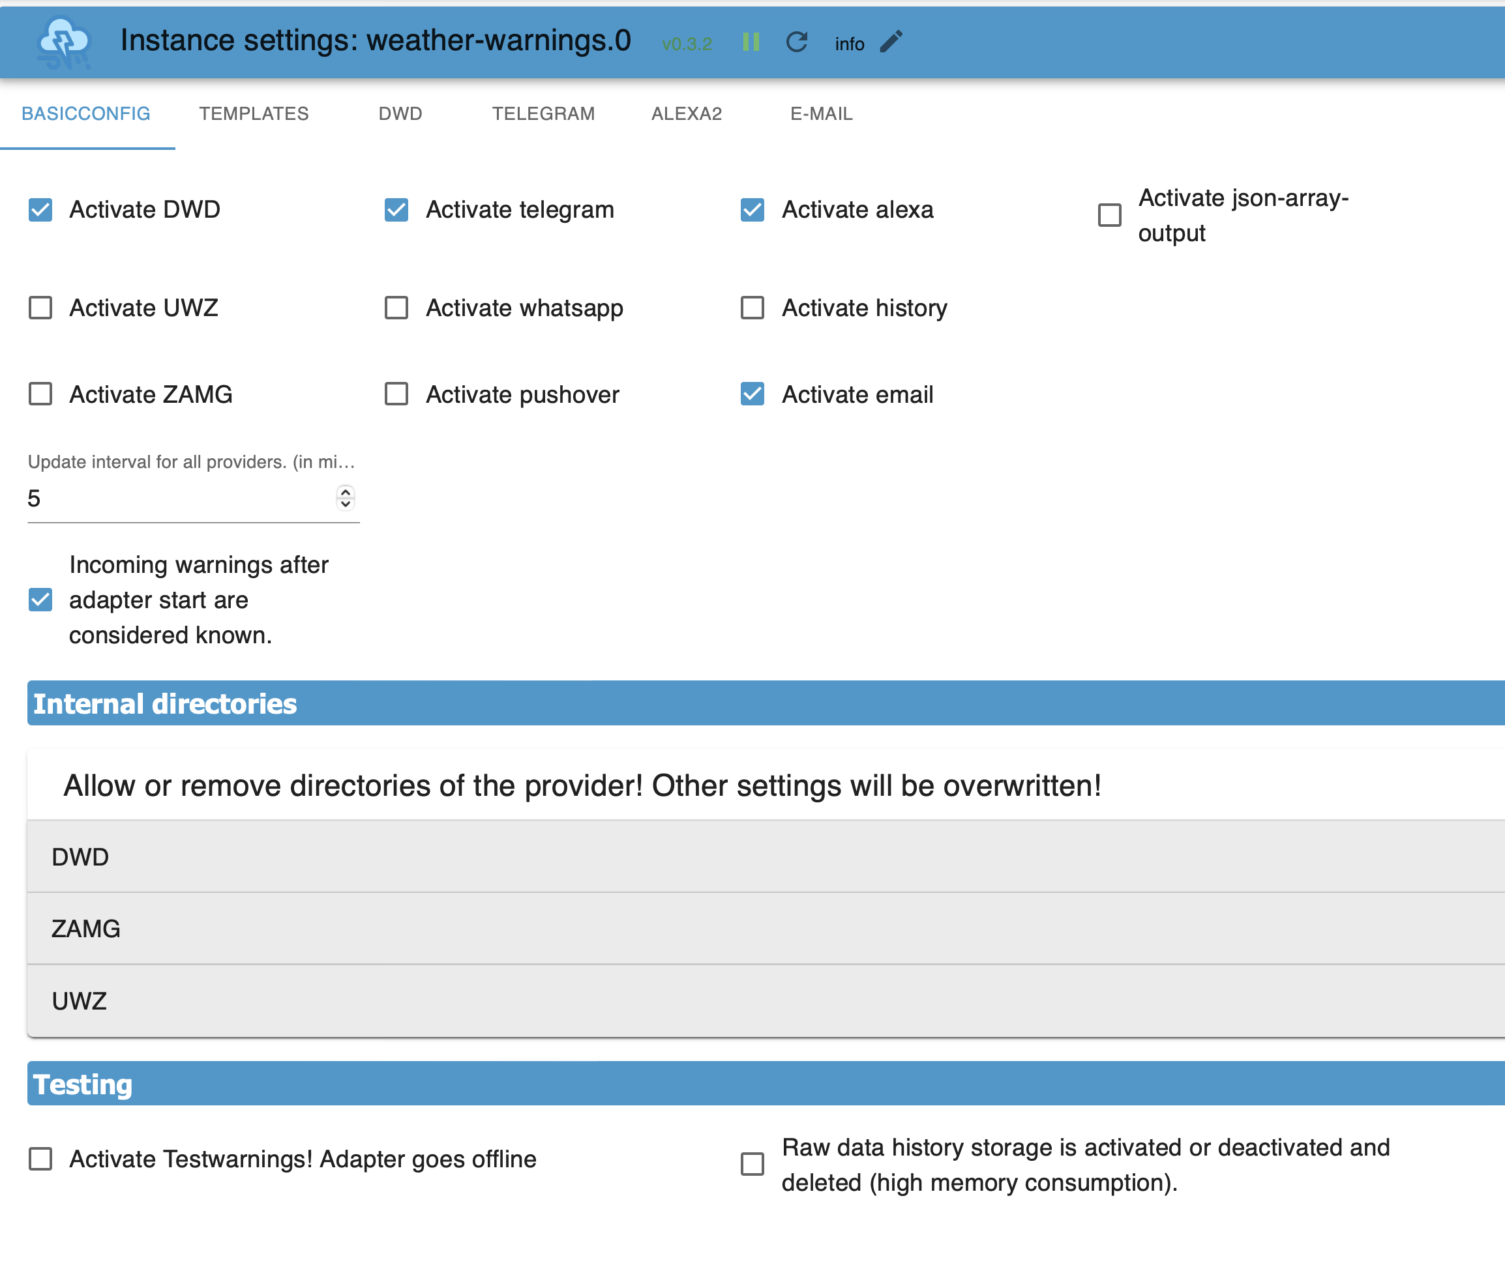Enable the Activate UWZ checkbox
Image resolution: width=1505 pixels, height=1267 pixels.
[x=40, y=308]
